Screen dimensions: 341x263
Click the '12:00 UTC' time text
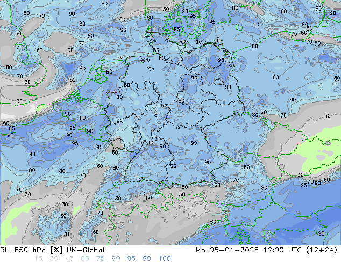coord(282,250)
